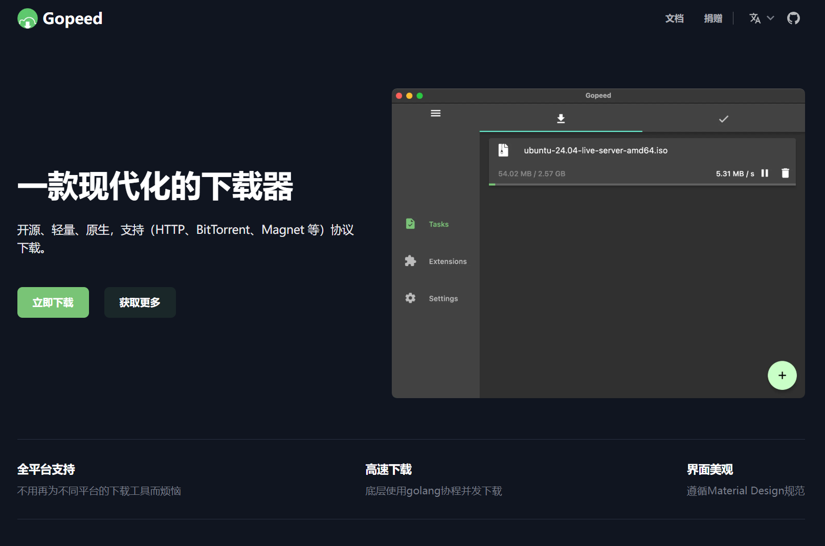Click the 立即下载 download button
825x546 pixels.
pyautogui.click(x=53, y=302)
